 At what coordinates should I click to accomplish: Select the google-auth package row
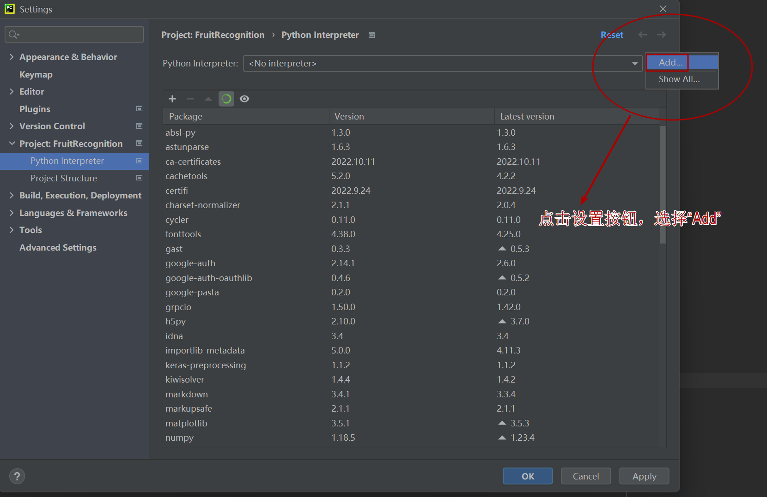coord(411,263)
